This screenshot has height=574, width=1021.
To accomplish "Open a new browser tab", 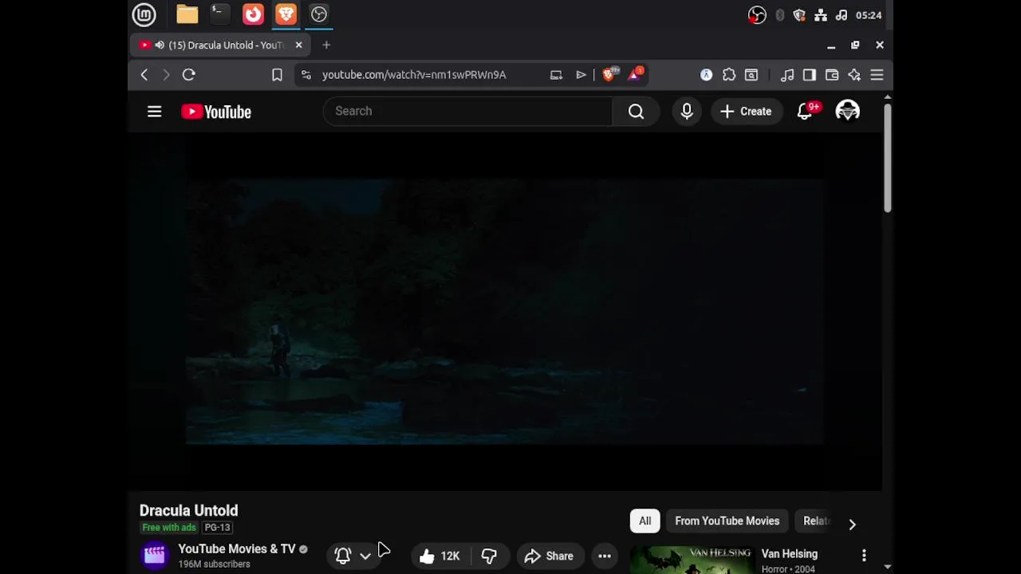I will (326, 45).
